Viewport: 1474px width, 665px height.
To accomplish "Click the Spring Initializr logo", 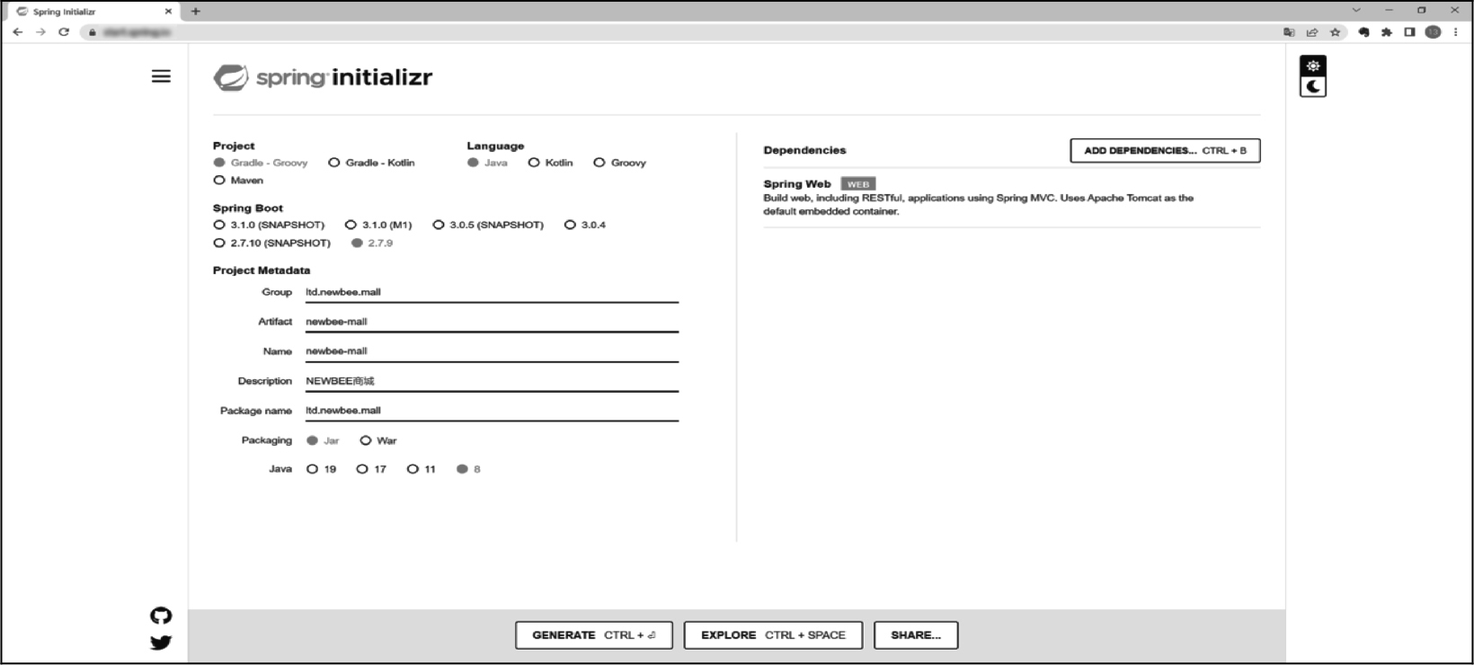I will (x=323, y=77).
